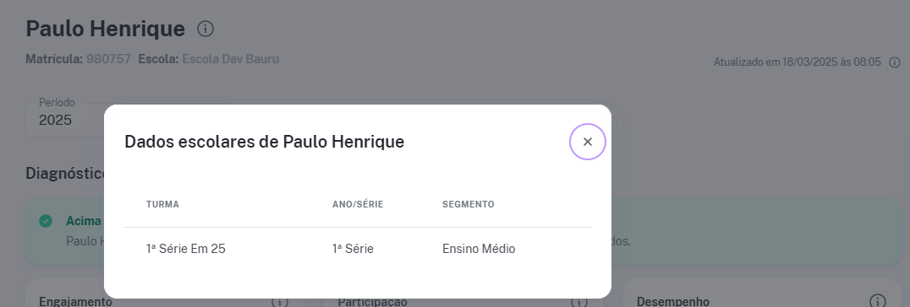910x307 pixels.
Task: Open the Período 2025 dropdown
Action: 65,120
